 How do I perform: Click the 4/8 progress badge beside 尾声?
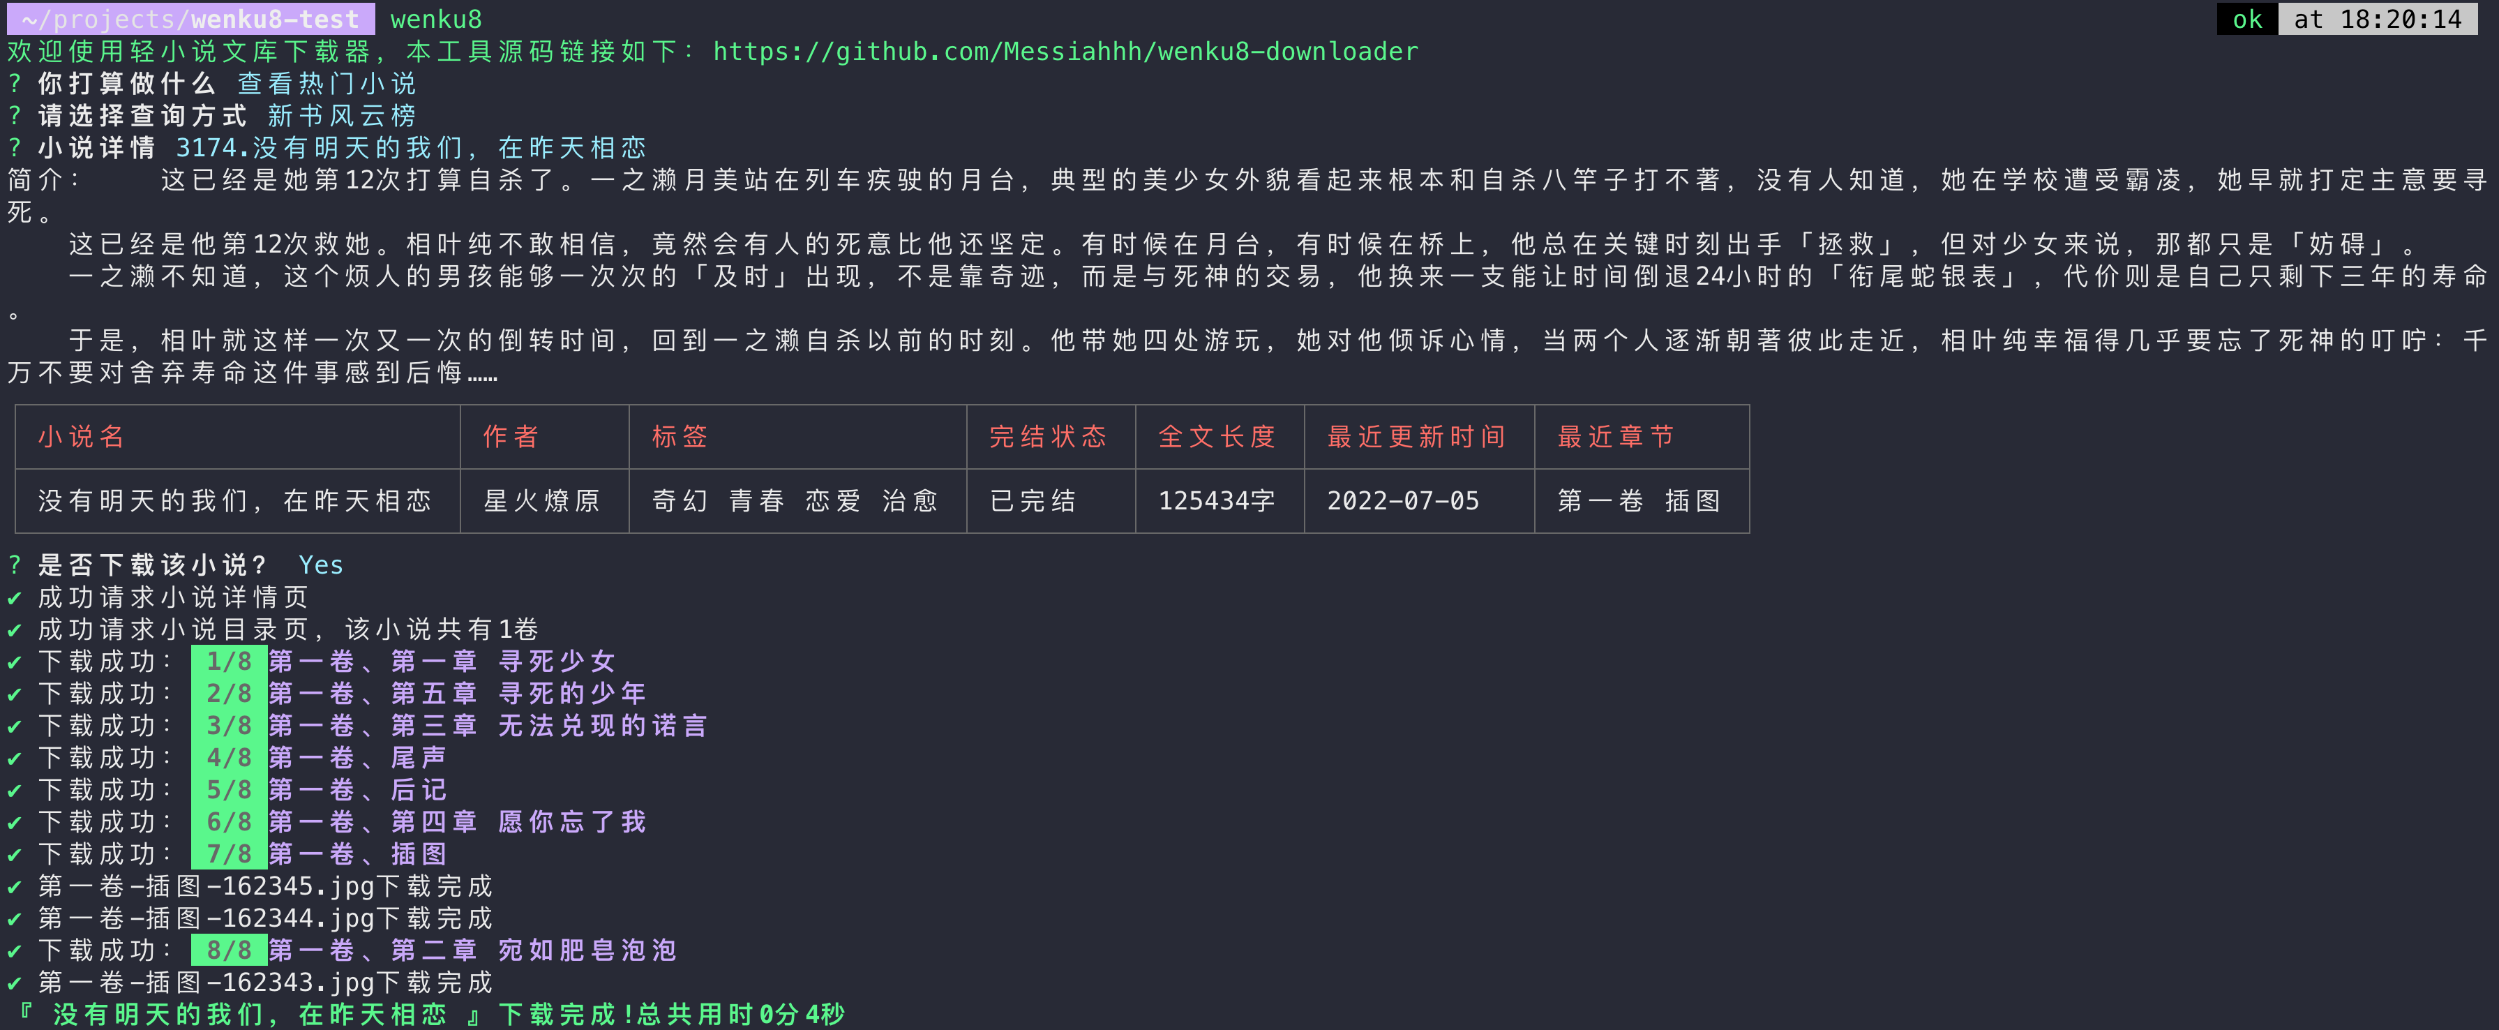coord(229,757)
